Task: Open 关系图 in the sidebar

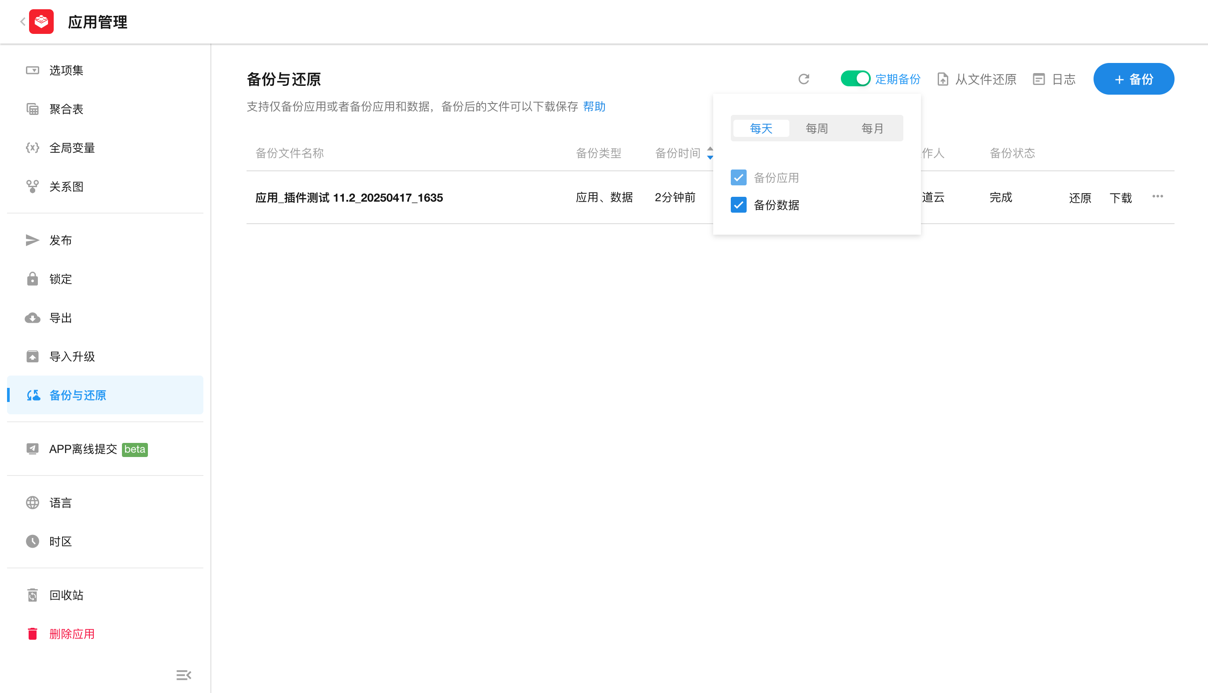Action: point(105,187)
